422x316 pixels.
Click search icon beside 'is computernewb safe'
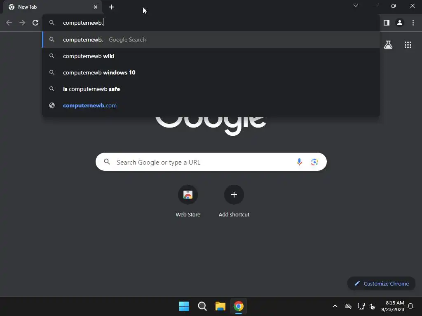click(52, 89)
